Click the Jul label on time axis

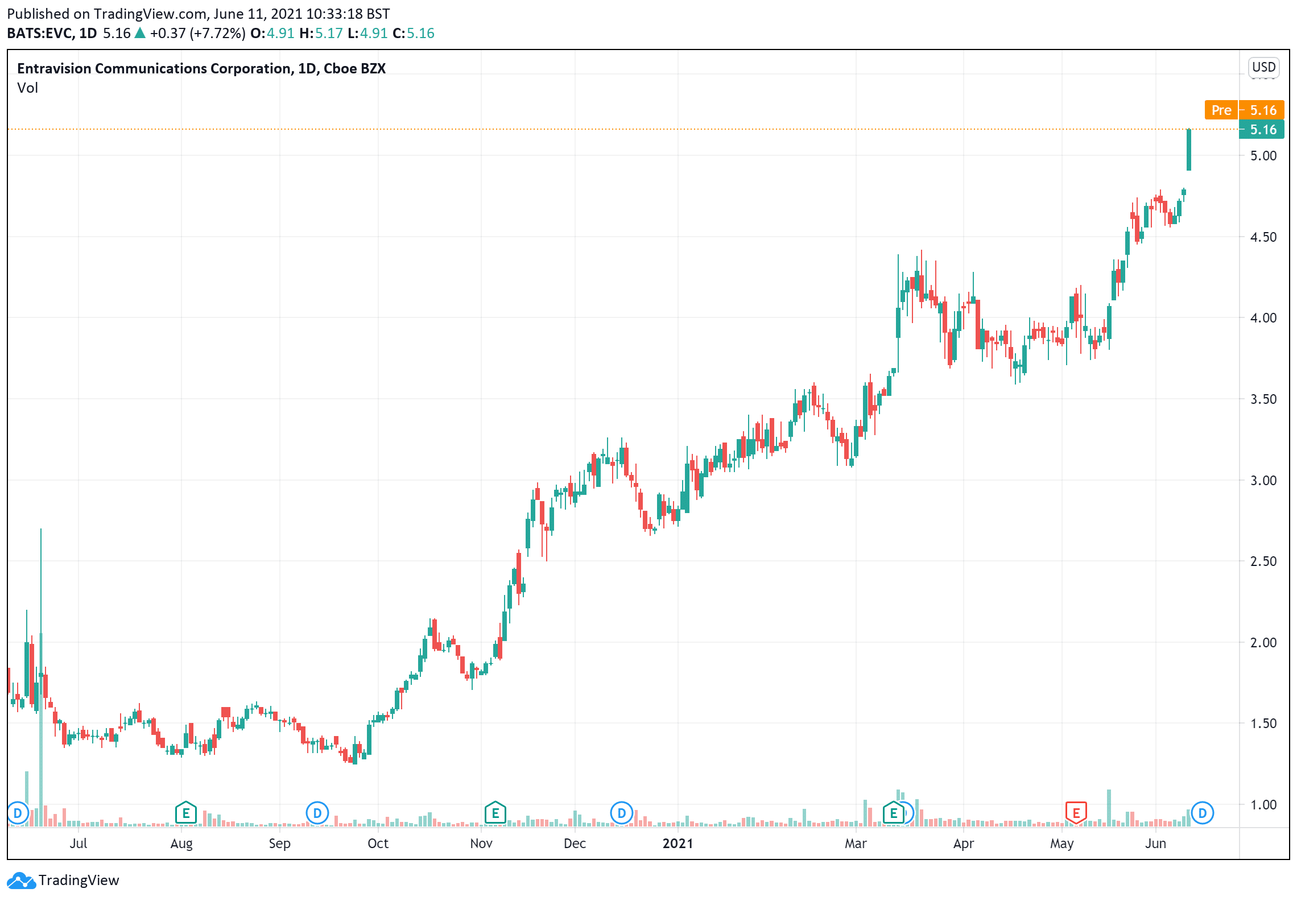pos(79,843)
